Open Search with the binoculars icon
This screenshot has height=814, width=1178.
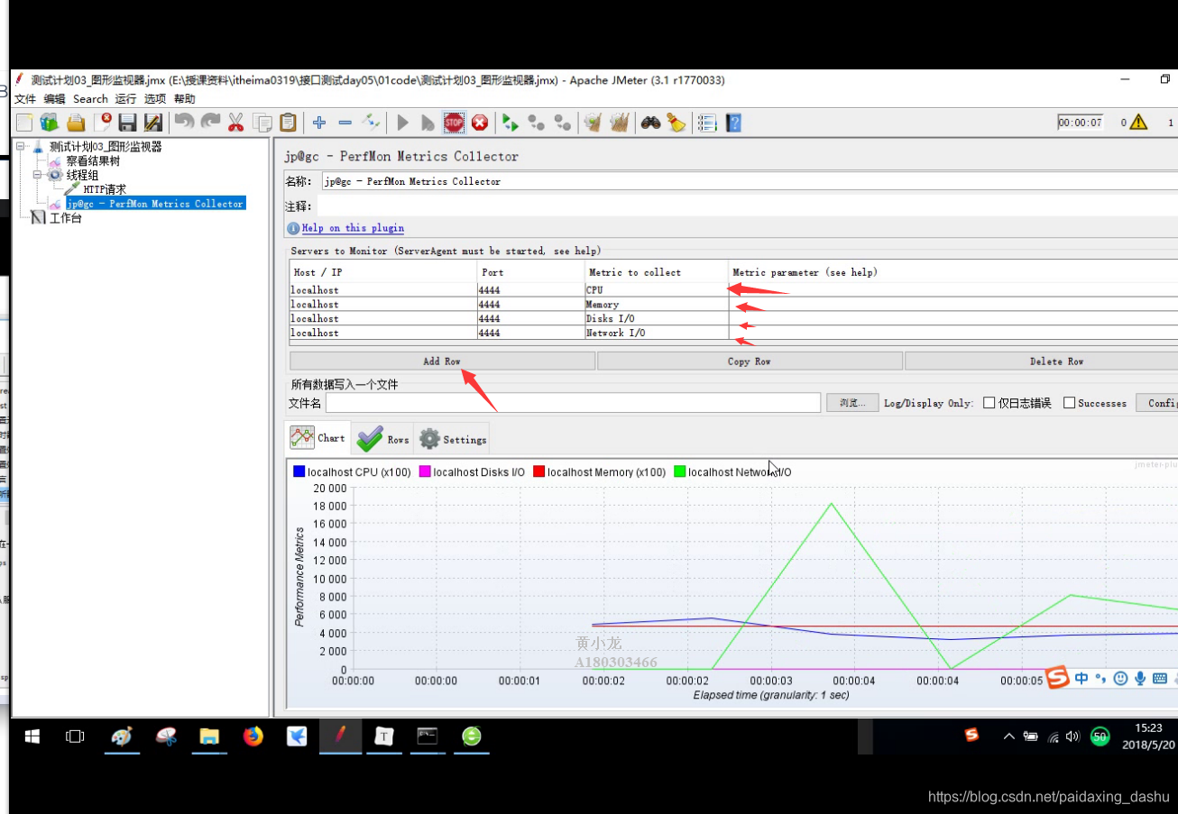coord(650,123)
